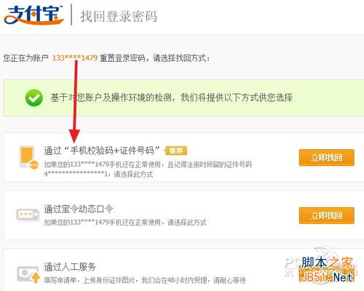Click the masked account number 133****1479
Image resolution: width=364 pixels, height=291 pixels.
coord(75,58)
